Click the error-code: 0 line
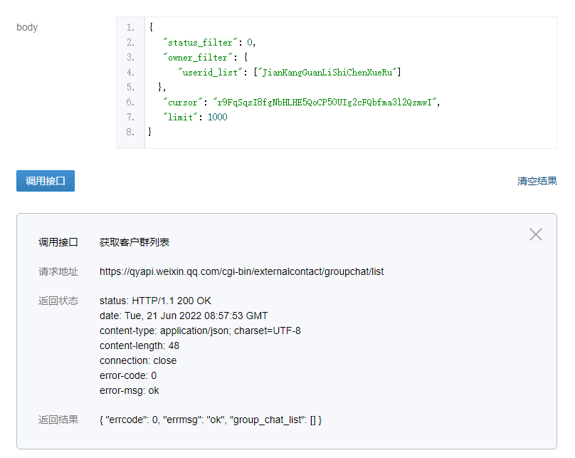The height and width of the screenshot is (458, 575). 128,376
